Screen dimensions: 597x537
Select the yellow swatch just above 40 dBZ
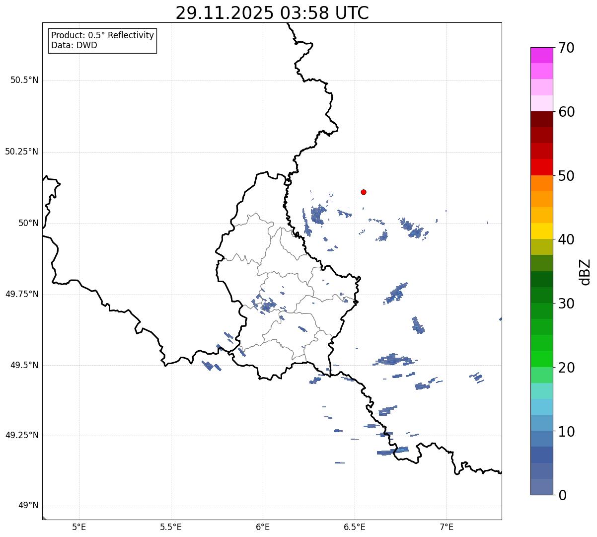(541, 231)
